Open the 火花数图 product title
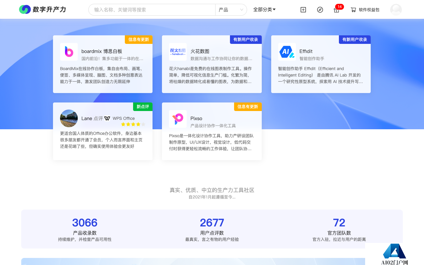424x265 pixels. 200,51
